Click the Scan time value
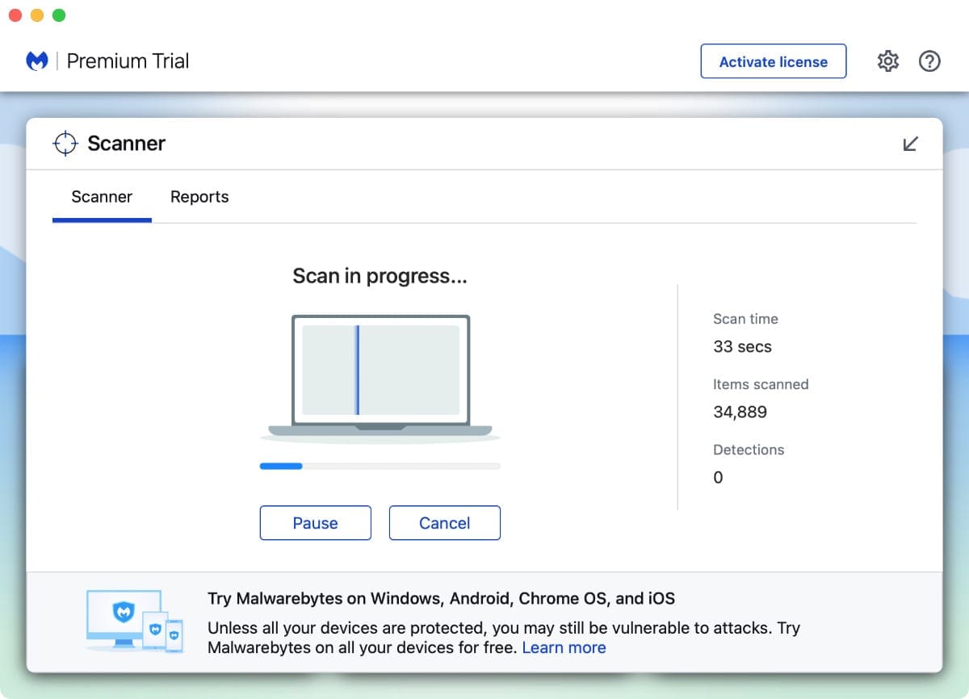 [x=742, y=347]
